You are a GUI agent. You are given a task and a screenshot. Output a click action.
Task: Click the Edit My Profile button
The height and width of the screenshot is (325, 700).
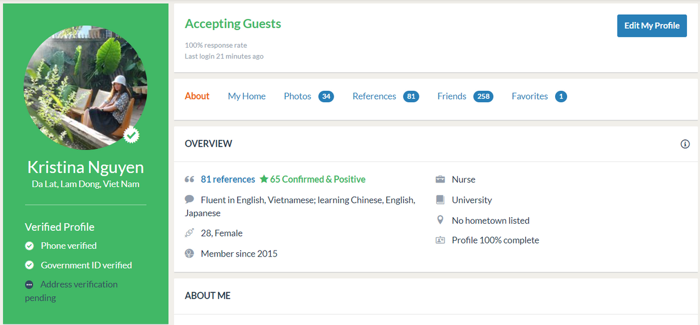652,26
